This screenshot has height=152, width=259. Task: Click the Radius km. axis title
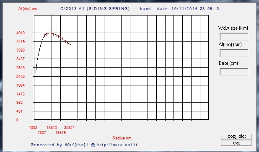[122, 138]
